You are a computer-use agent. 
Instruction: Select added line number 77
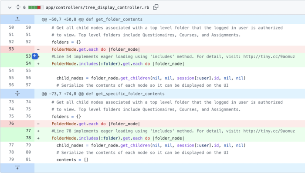28,131
